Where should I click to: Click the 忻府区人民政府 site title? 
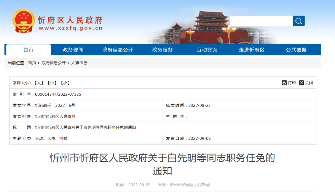pyautogui.click(x=70, y=20)
